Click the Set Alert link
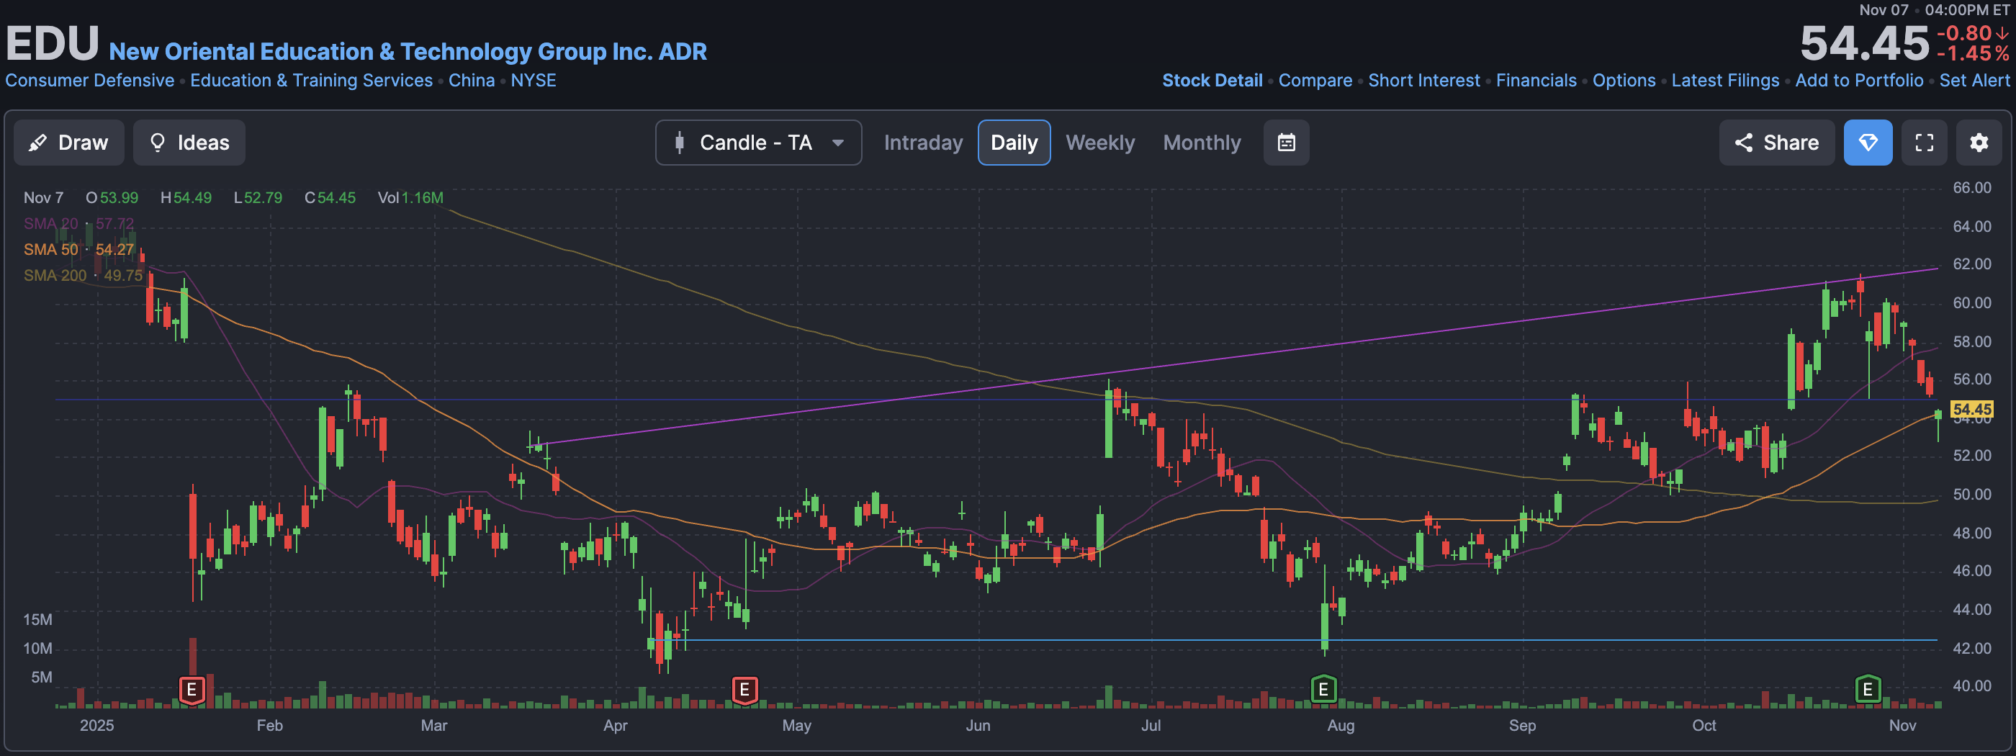 tap(1974, 81)
